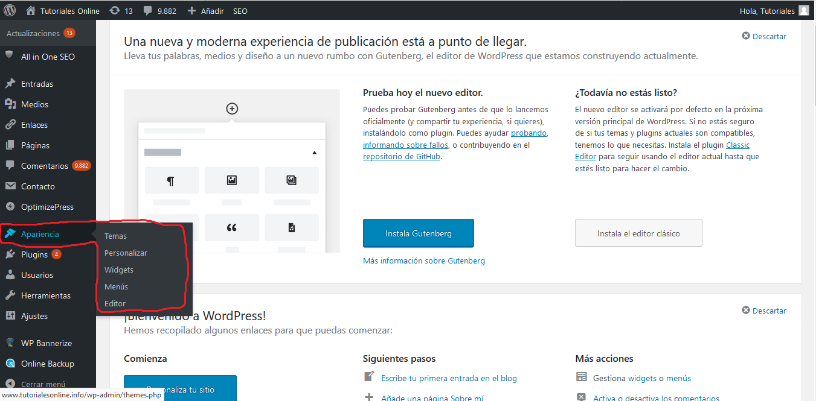
Task: Open Widgets in the Apariencia submenu
Action: [x=119, y=270]
